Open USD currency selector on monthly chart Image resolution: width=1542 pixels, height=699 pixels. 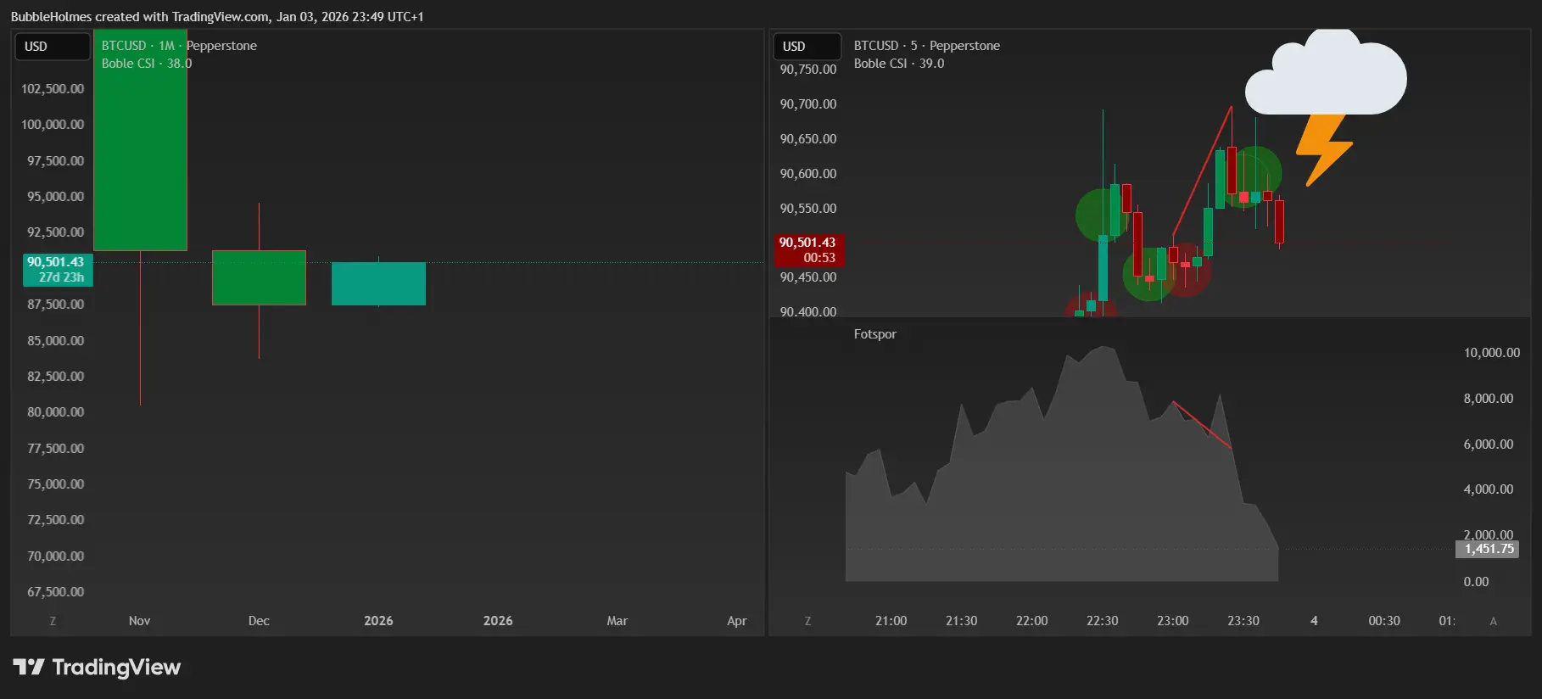53,47
